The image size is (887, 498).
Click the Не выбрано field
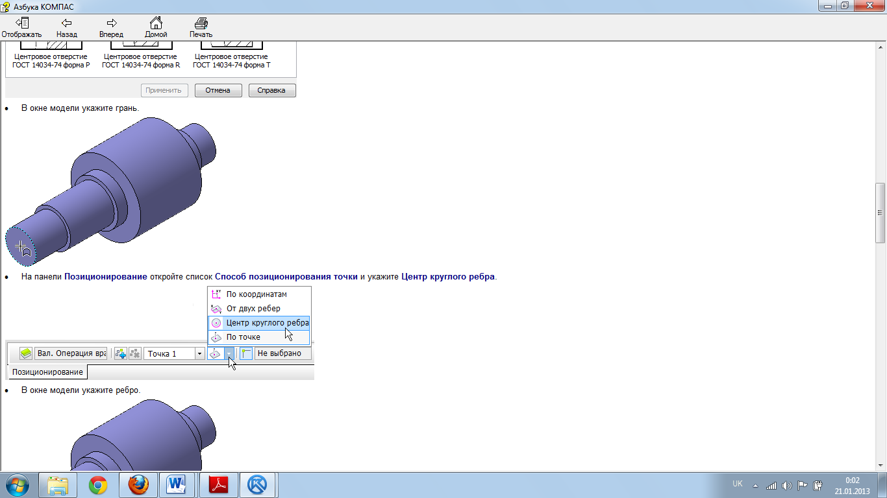pos(282,353)
